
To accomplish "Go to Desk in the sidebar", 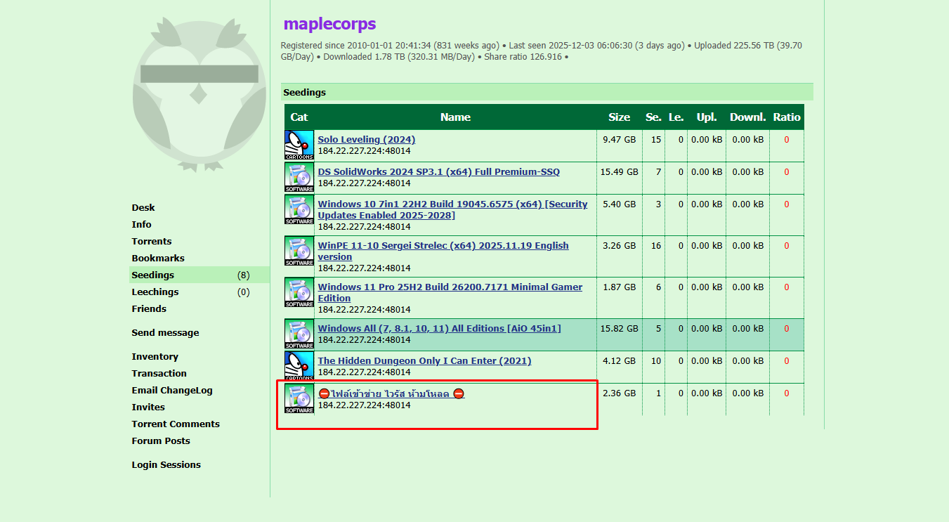I will (143, 208).
